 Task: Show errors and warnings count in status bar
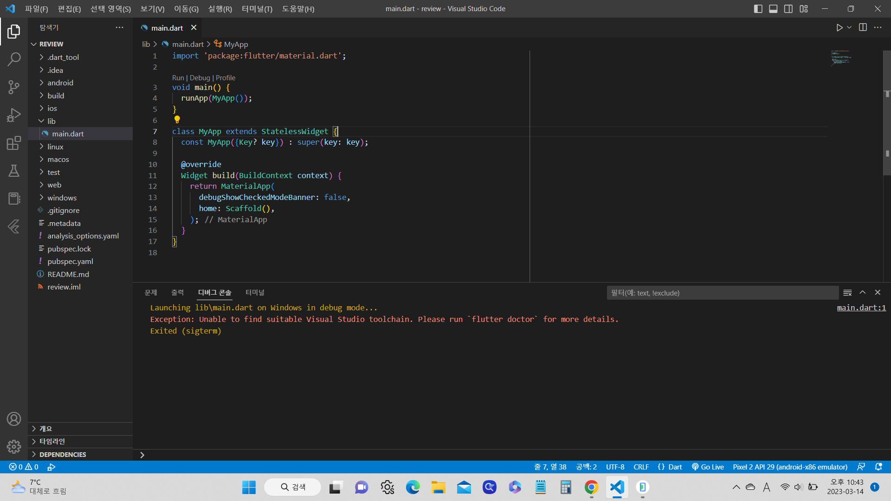24,467
